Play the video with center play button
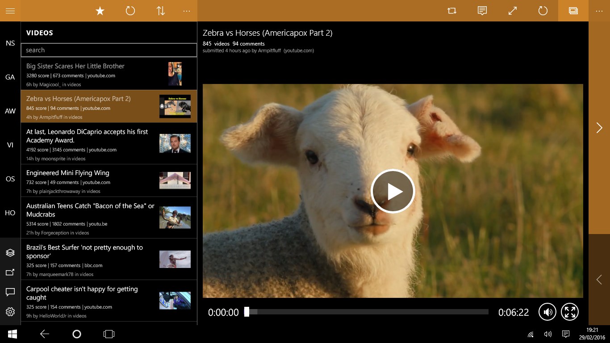 pos(393,191)
